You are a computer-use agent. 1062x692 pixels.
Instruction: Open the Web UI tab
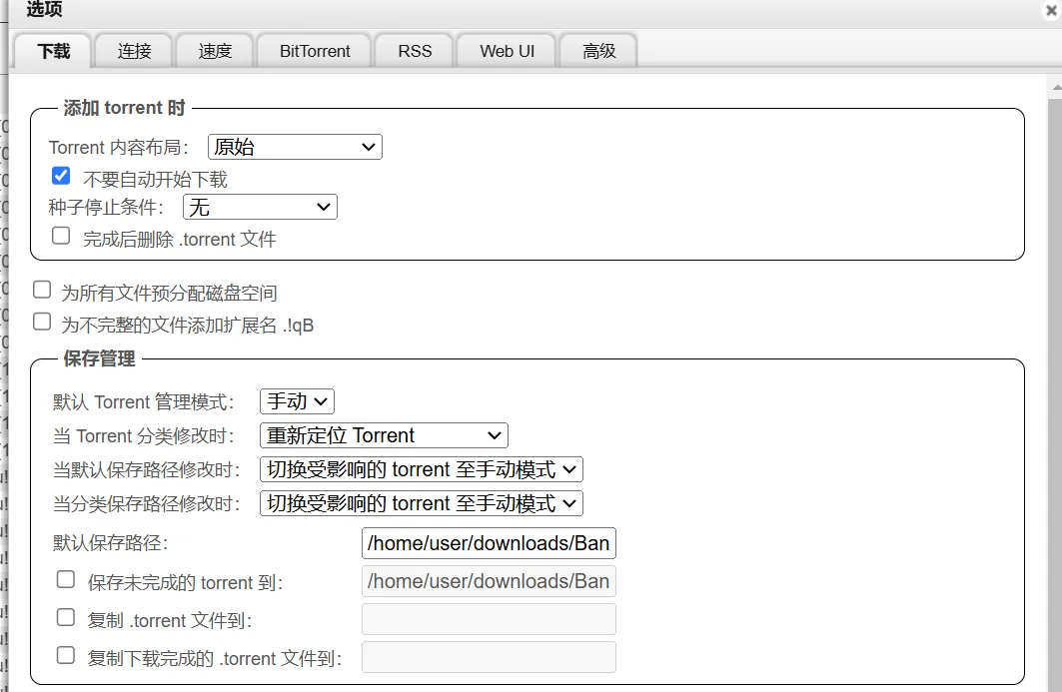(x=507, y=52)
